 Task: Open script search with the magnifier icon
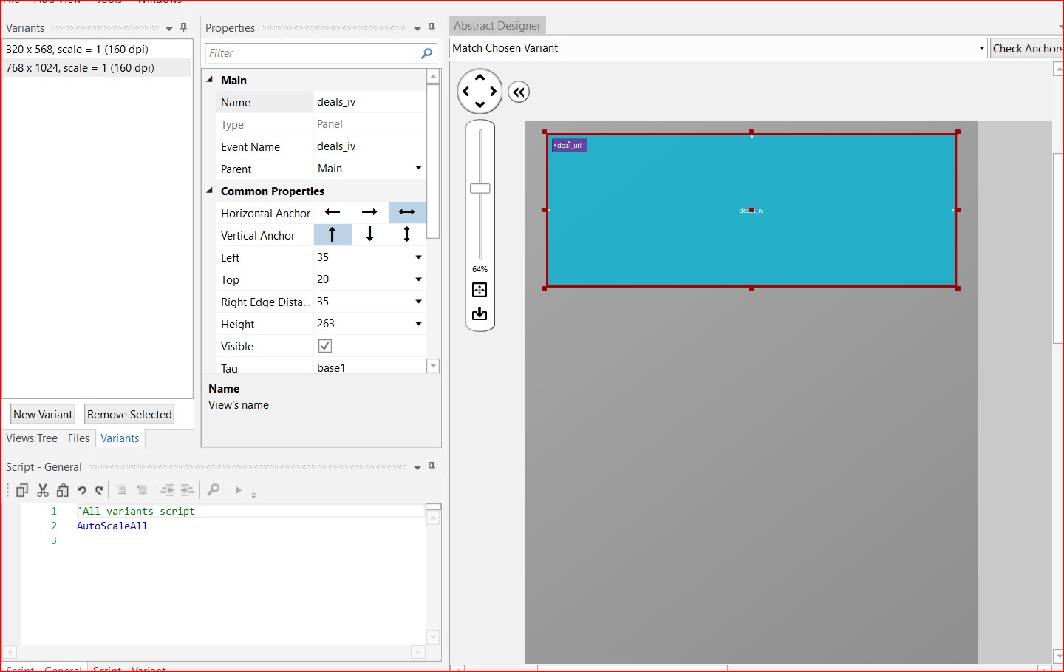pyautogui.click(x=214, y=489)
